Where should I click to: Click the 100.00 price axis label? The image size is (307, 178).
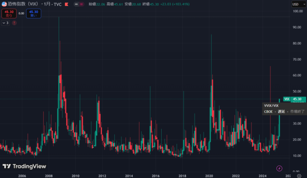[x=298, y=11]
